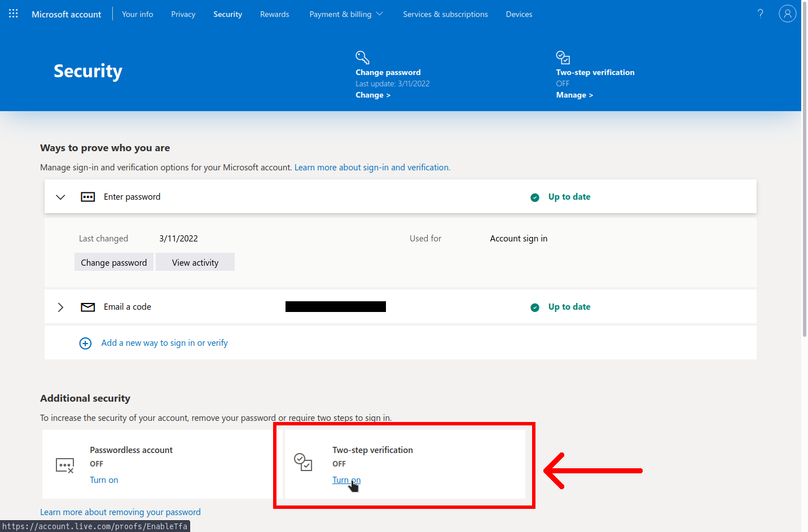Click the Passwordless account card title
Screen dimensions: 808x532
[x=131, y=450]
